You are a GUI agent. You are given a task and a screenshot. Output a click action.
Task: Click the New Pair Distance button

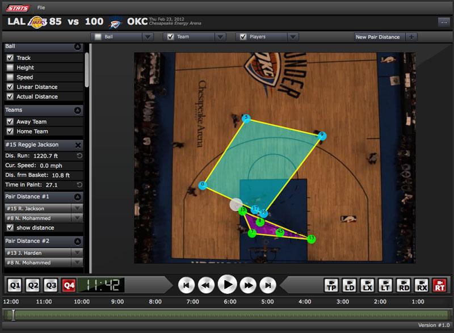(377, 37)
